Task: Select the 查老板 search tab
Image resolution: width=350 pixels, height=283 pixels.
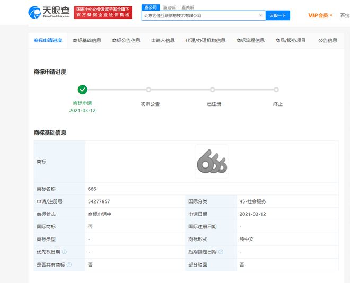Action: click(x=169, y=7)
